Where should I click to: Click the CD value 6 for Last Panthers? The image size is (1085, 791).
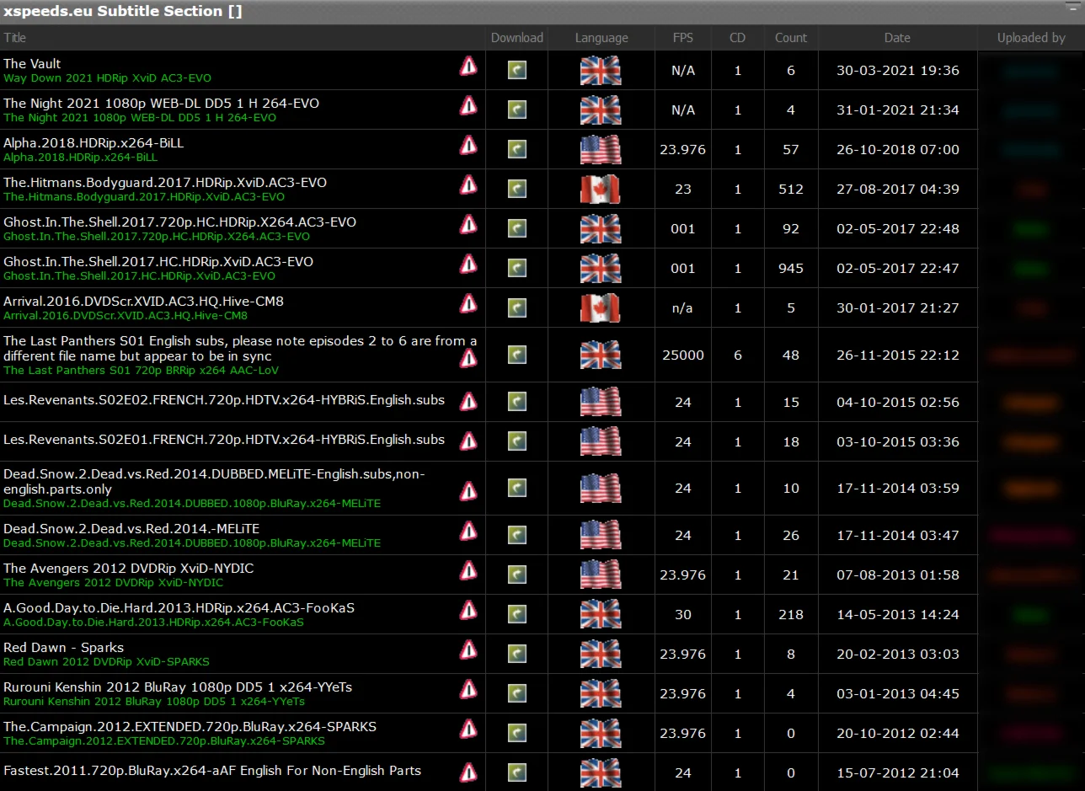coord(738,355)
